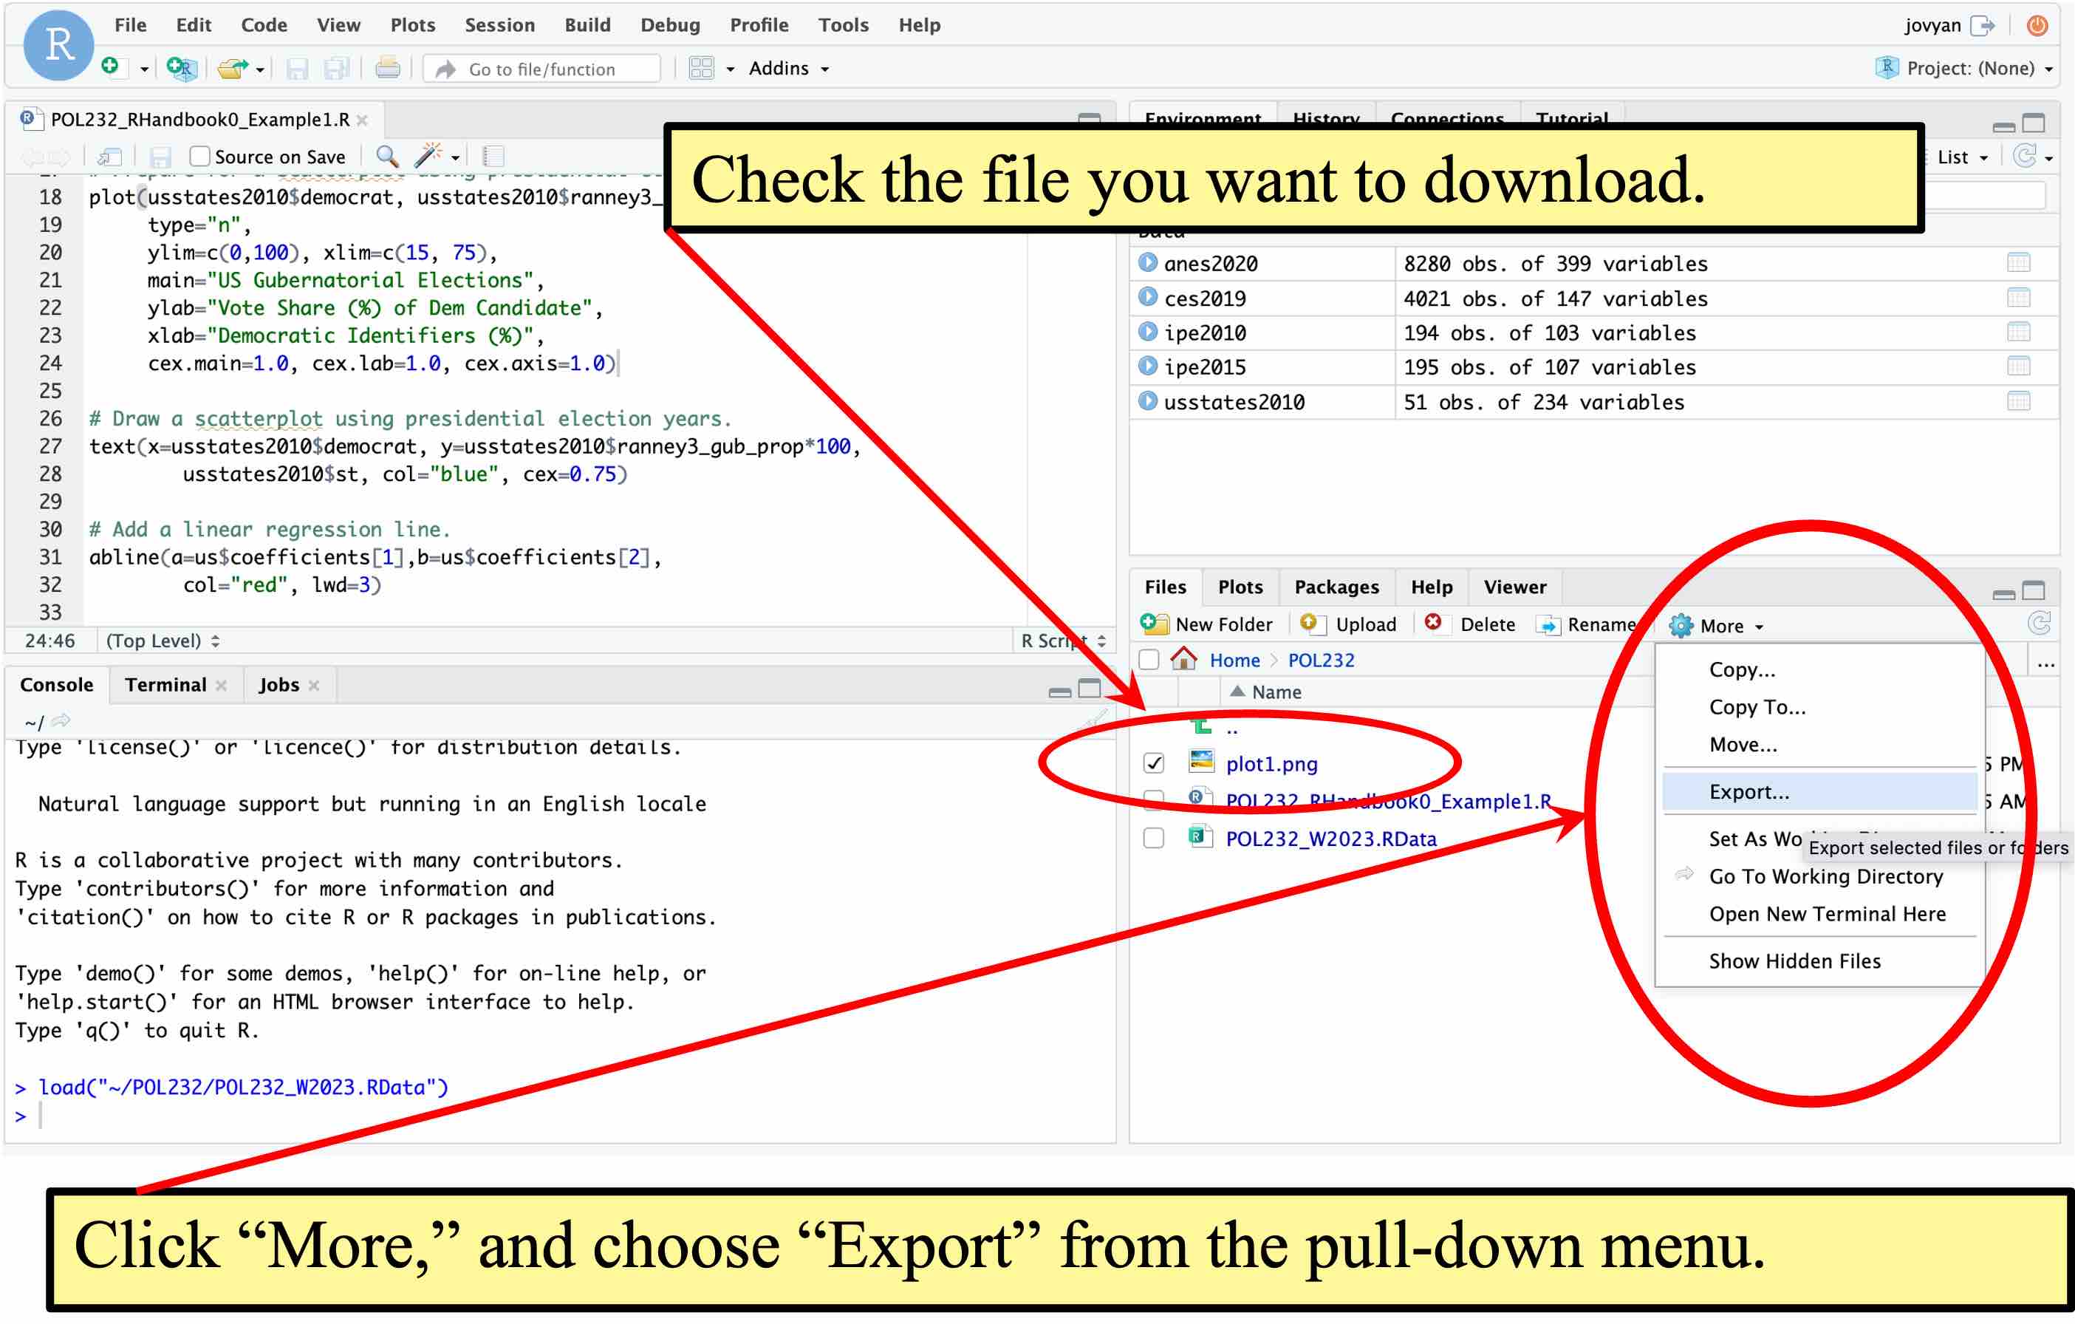
Task: Click the Files pane refresh icon
Action: (2039, 624)
